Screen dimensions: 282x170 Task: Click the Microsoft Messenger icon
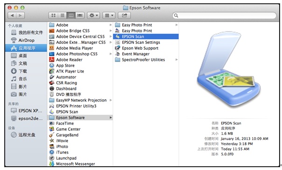[52, 163]
